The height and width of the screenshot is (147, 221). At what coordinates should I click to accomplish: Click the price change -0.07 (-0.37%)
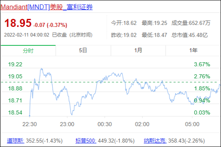[x=50, y=25]
